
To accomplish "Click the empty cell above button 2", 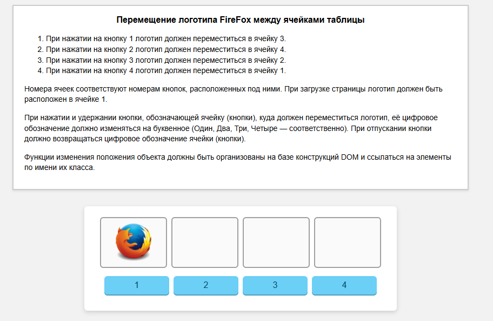I will click(205, 242).
